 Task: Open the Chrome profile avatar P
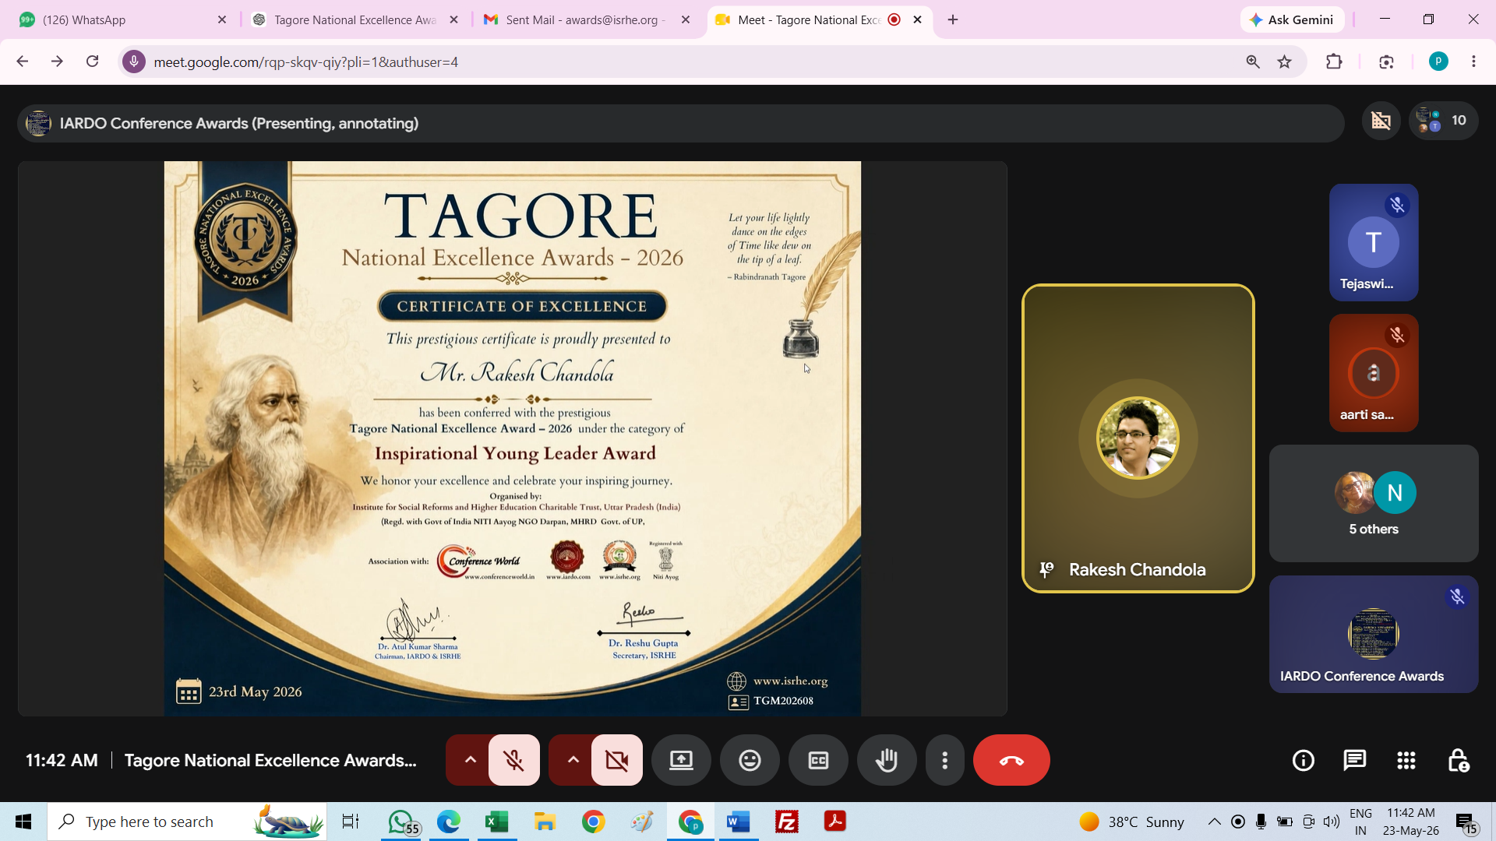(1438, 62)
